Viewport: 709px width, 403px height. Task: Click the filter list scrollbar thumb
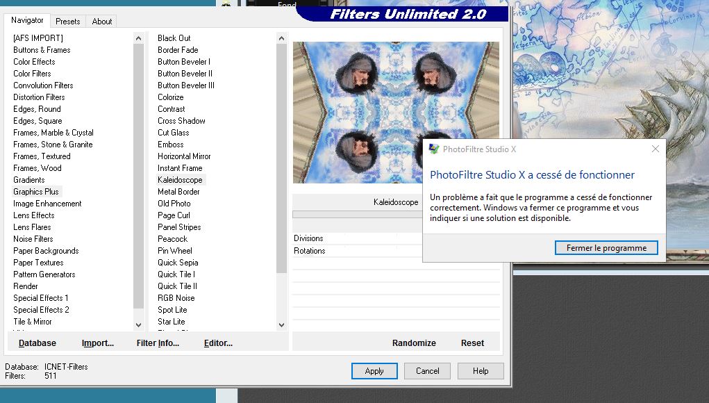coord(281,158)
